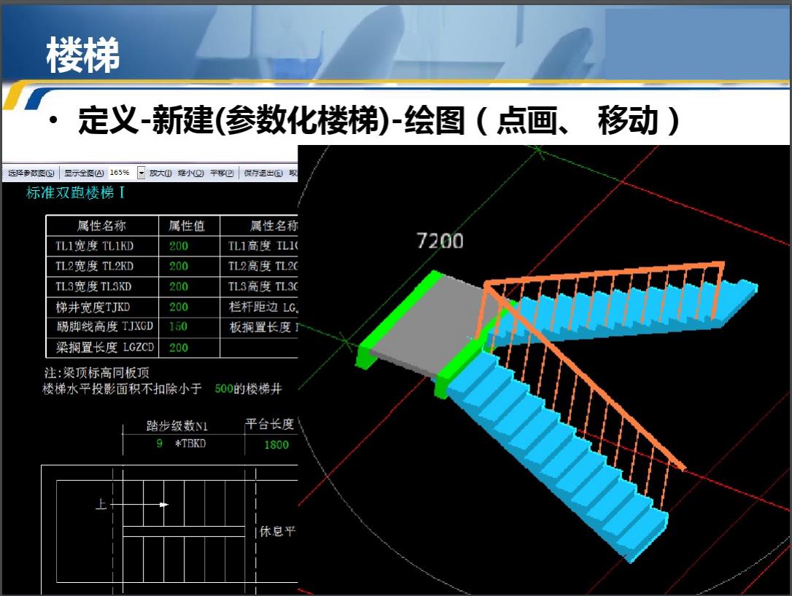Click the TL1宽度 TL1KD property name
Image resolution: width=792 pixels, height=596 pixels.
(95, 246)
